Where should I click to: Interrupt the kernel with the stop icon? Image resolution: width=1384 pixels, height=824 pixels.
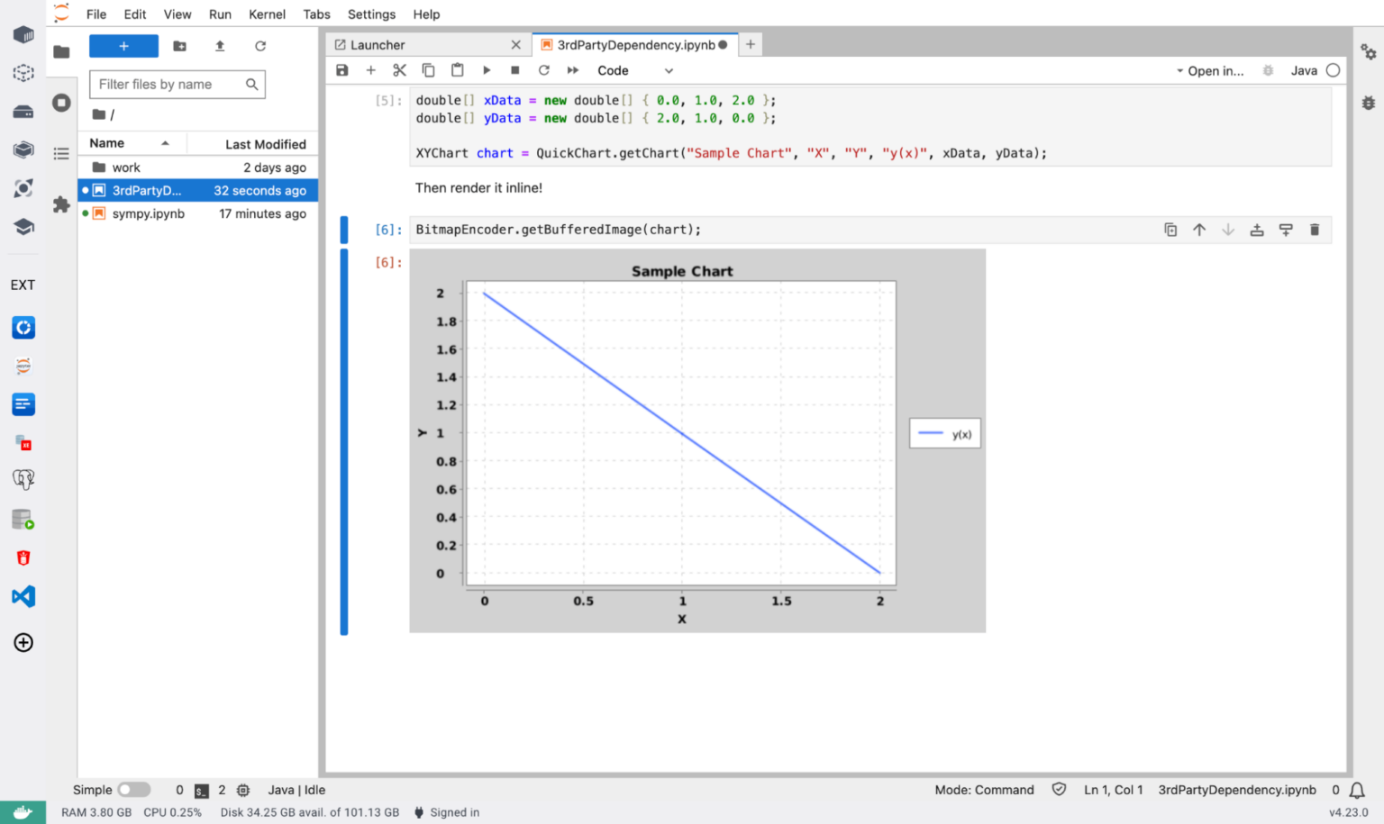[x=515, y=70]
